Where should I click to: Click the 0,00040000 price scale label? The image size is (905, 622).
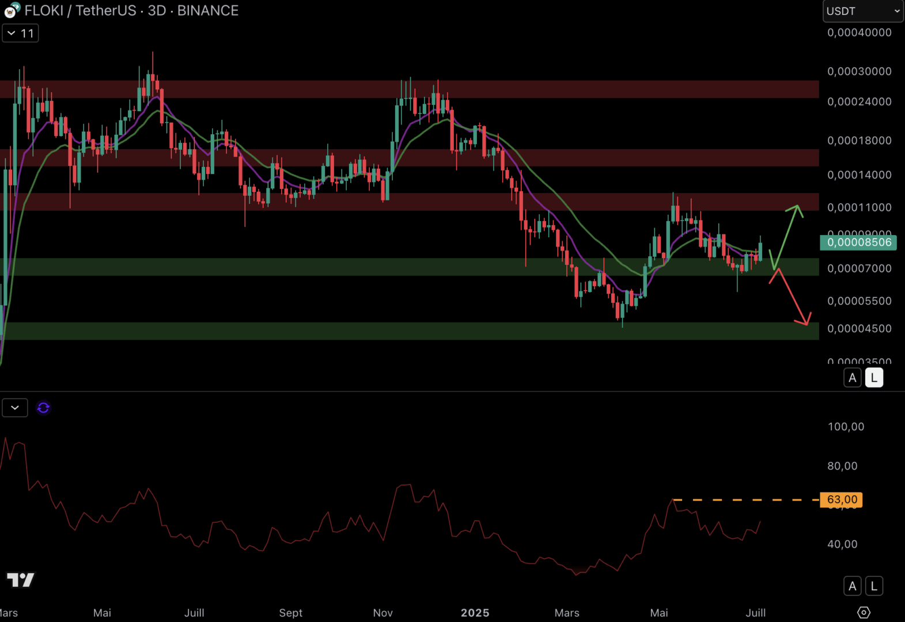859,33
